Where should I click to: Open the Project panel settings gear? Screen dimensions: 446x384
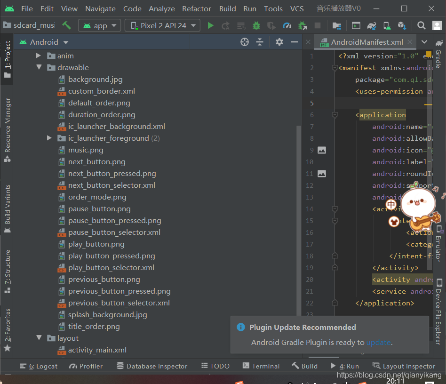coord(279,42)
